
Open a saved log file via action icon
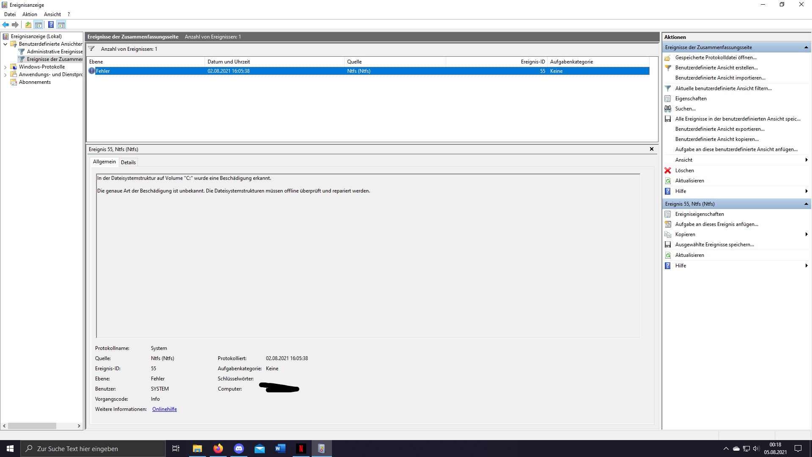tap(28, 25)
